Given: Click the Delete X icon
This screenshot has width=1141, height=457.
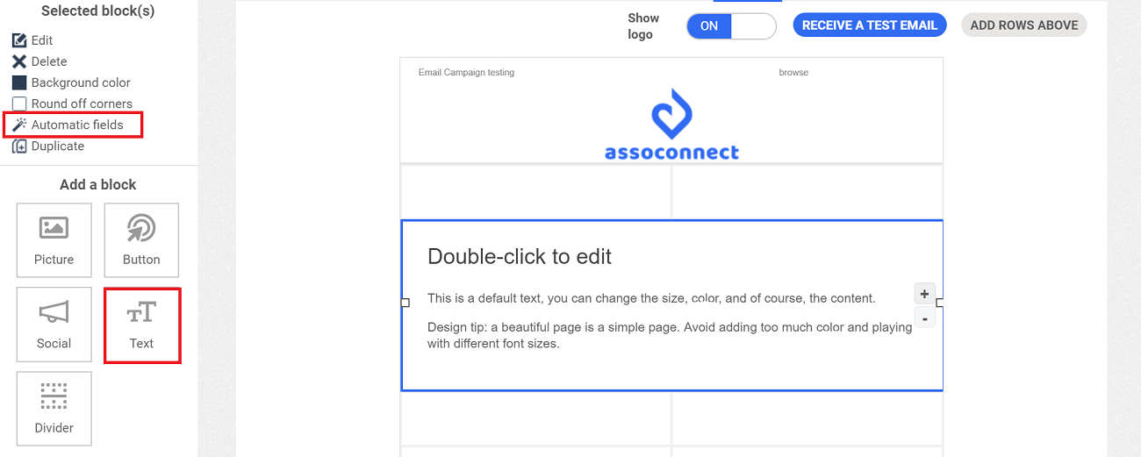Looking at the screenshot, I should pos(19,61).
